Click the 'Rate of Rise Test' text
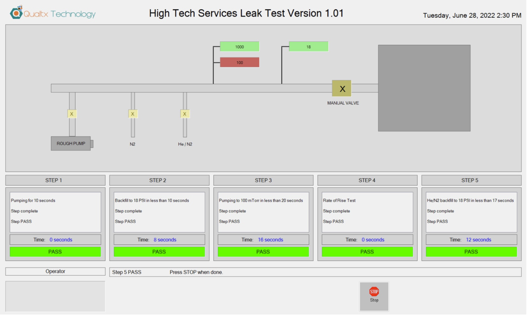 coord(339,201)
